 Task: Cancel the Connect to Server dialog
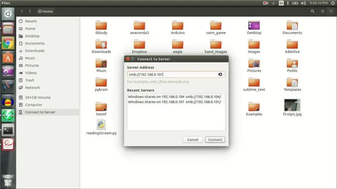pyautogui.click(x=193, y=140)
